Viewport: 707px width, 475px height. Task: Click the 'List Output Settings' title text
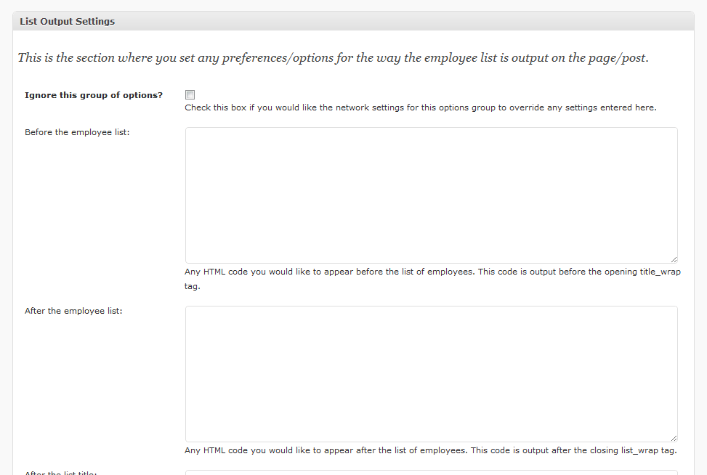68,21
